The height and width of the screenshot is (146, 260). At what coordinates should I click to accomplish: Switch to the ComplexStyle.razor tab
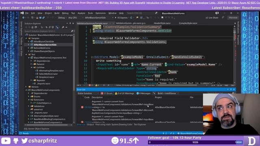188,23
